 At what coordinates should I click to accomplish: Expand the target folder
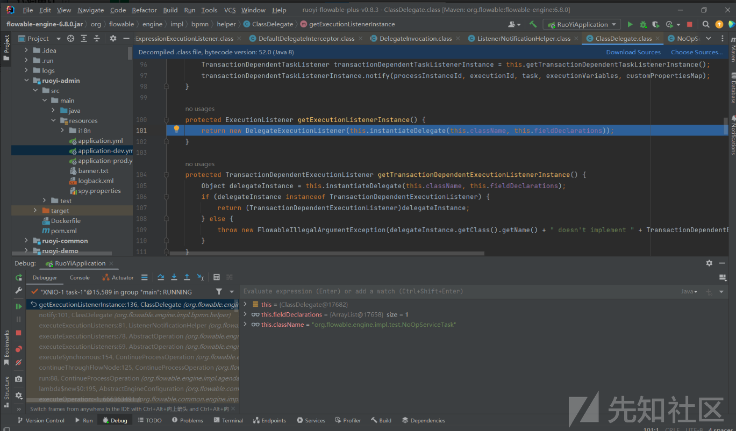tap(35, 211)
